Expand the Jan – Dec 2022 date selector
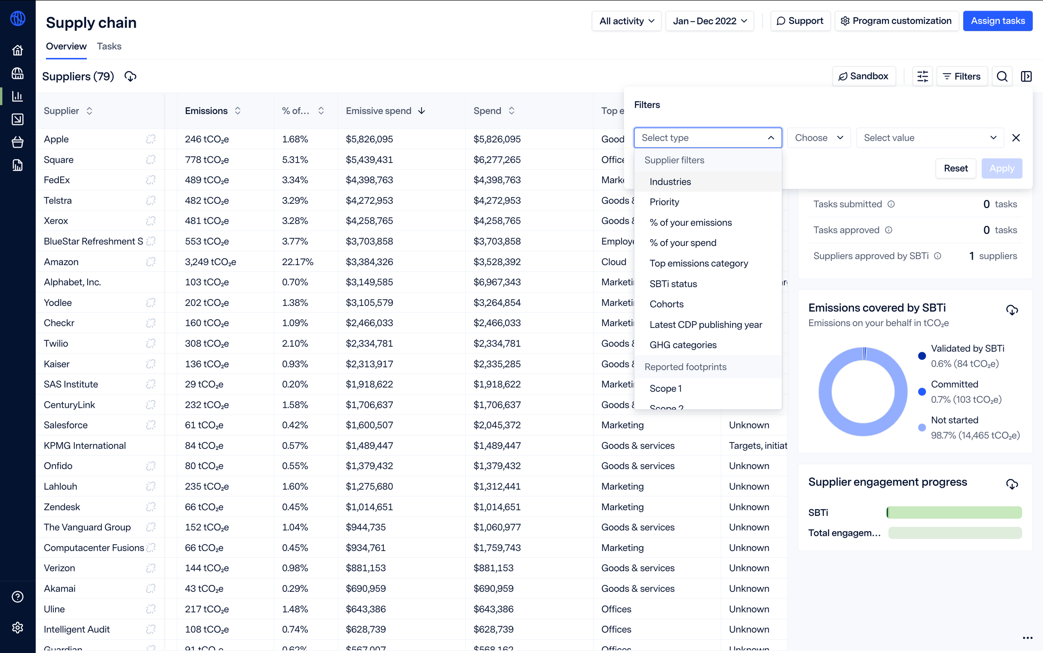The width and height of the screenshot is (1043, 653). (x=709, y=21)
